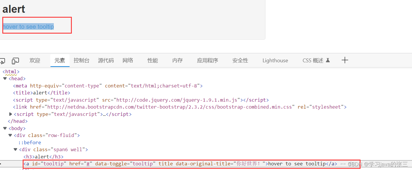
Task: Switch to the 网络 tab
Action: (x=128, y=61)
